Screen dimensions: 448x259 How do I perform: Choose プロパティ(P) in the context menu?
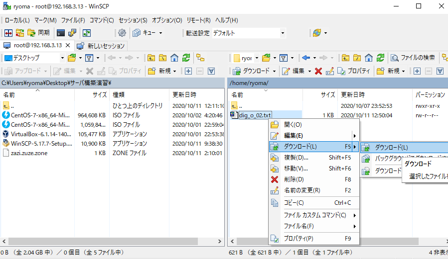pos(314,239)
